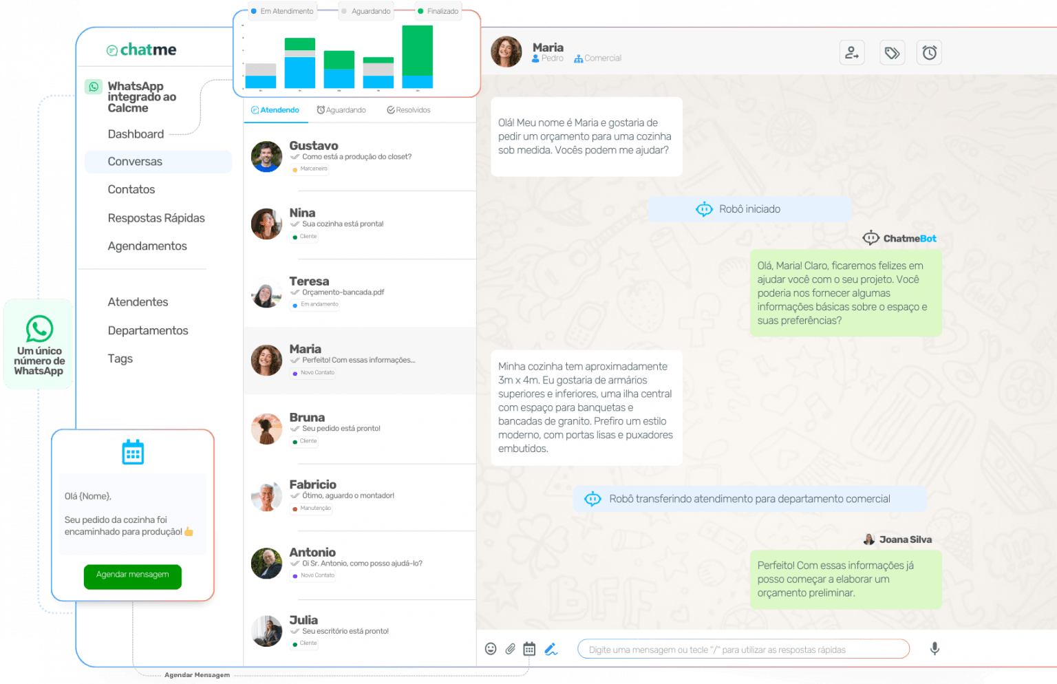Viewport: 1057px width, 684px height.
Task: Click the paperclip attachment icon
Action: (510, 649)
